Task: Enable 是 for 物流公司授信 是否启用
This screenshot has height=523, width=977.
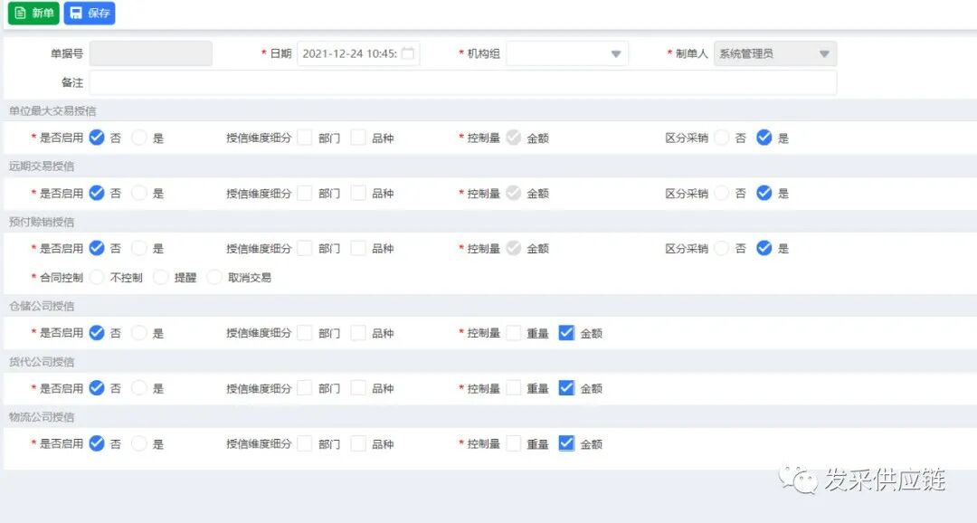Action: pos(138,443)
